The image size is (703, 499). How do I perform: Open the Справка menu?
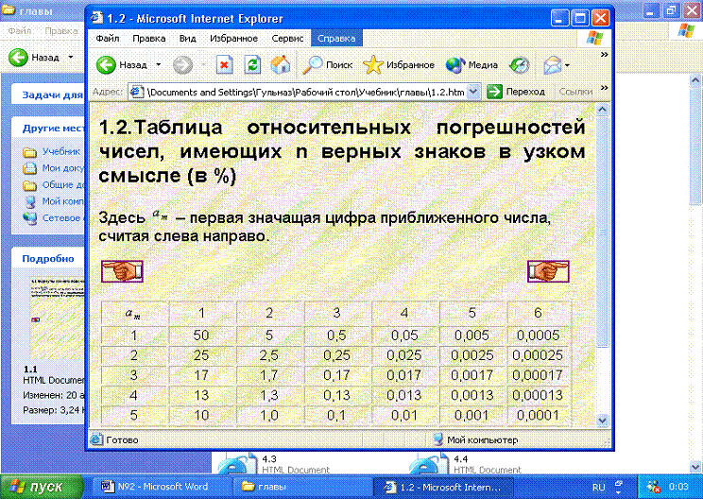336,39
